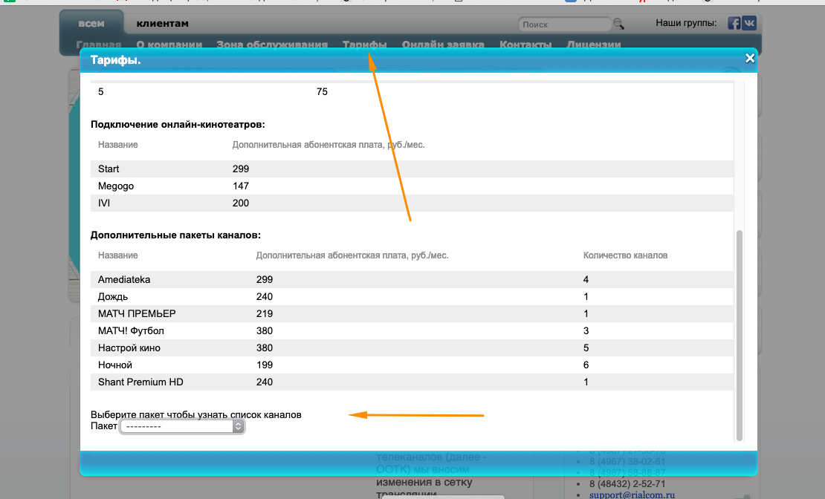Click the Название header above Start
This screenshot has width=825, height=499.
pyautogui.click(x=118, y=145)
